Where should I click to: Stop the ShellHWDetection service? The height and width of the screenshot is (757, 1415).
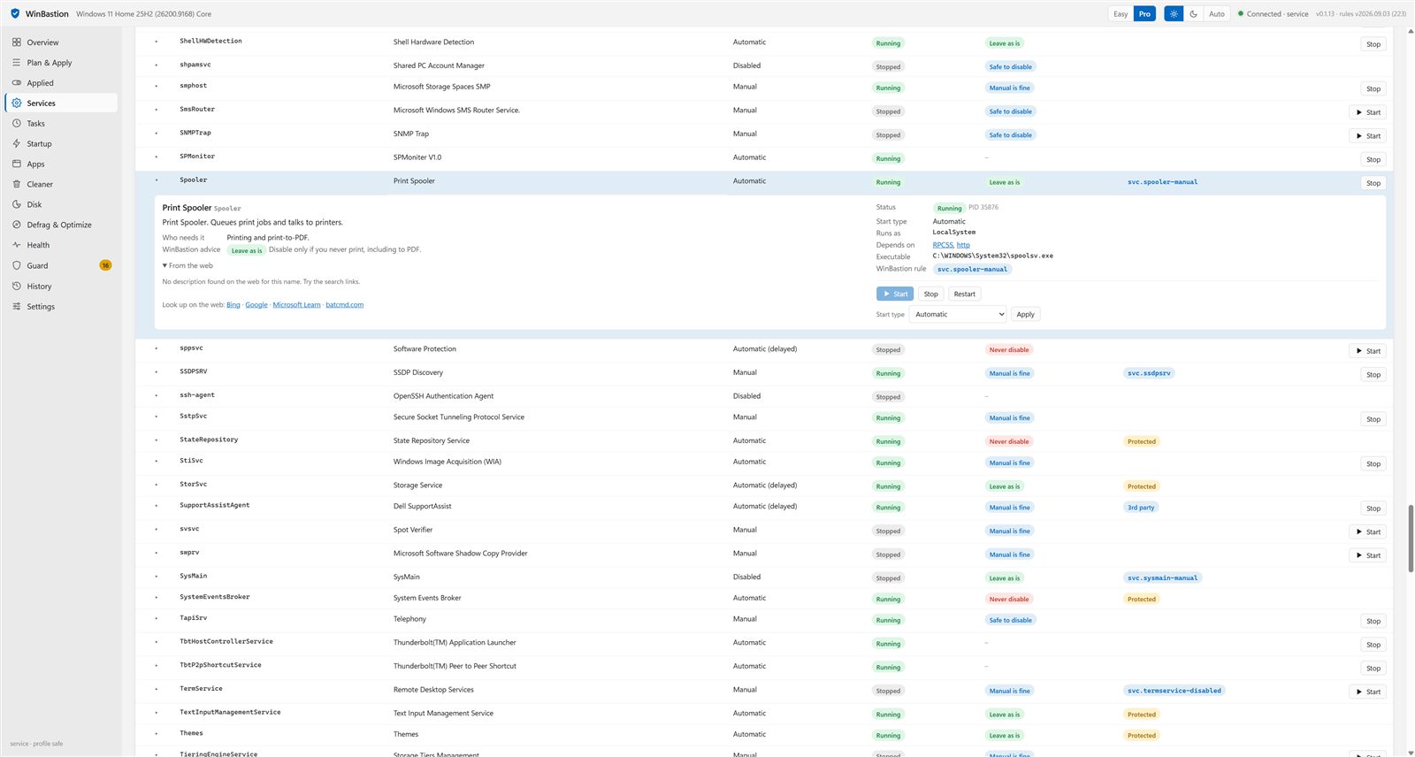1373,44
